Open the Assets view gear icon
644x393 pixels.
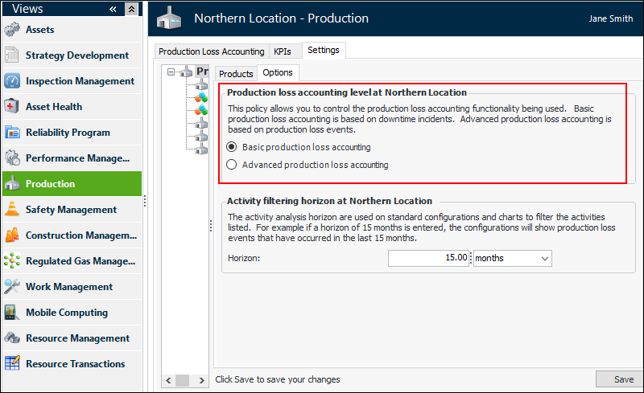coord(12,30)
